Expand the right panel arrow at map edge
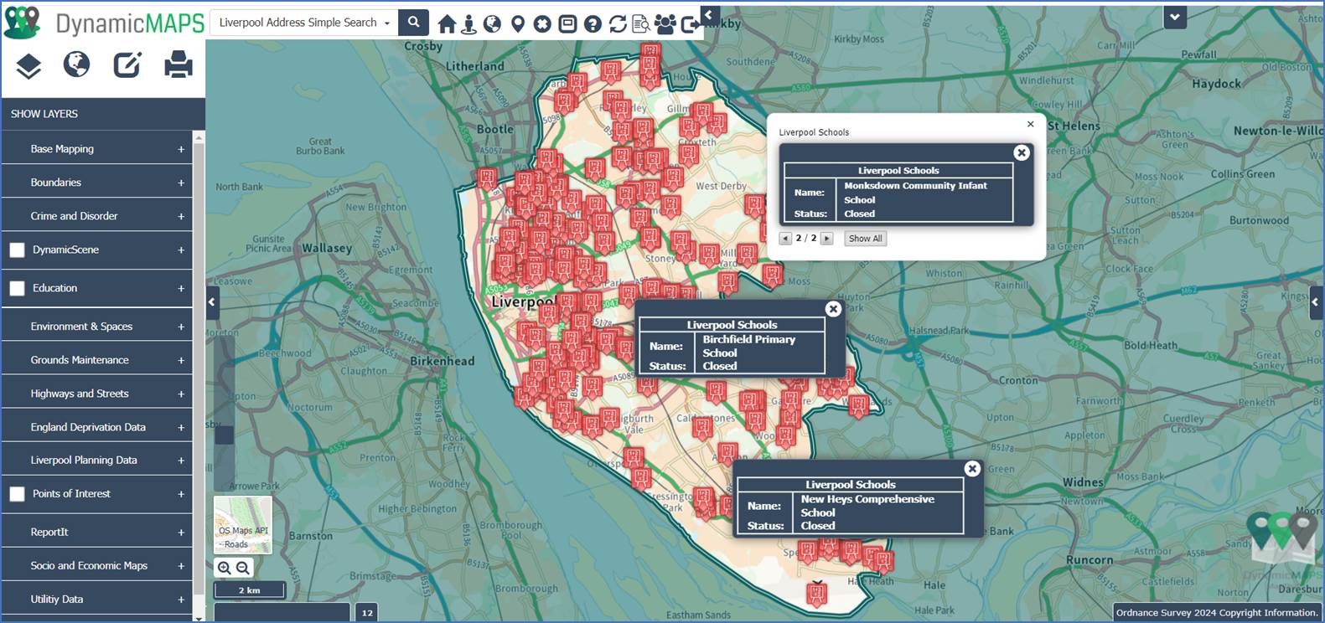 (1316, 302)
